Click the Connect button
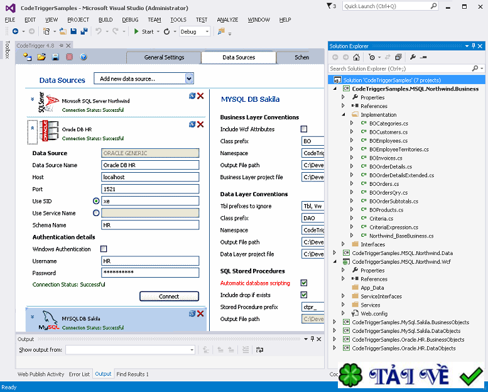Image resolution: width=488 pixels, height=392 pixels. tap(169, 296)
